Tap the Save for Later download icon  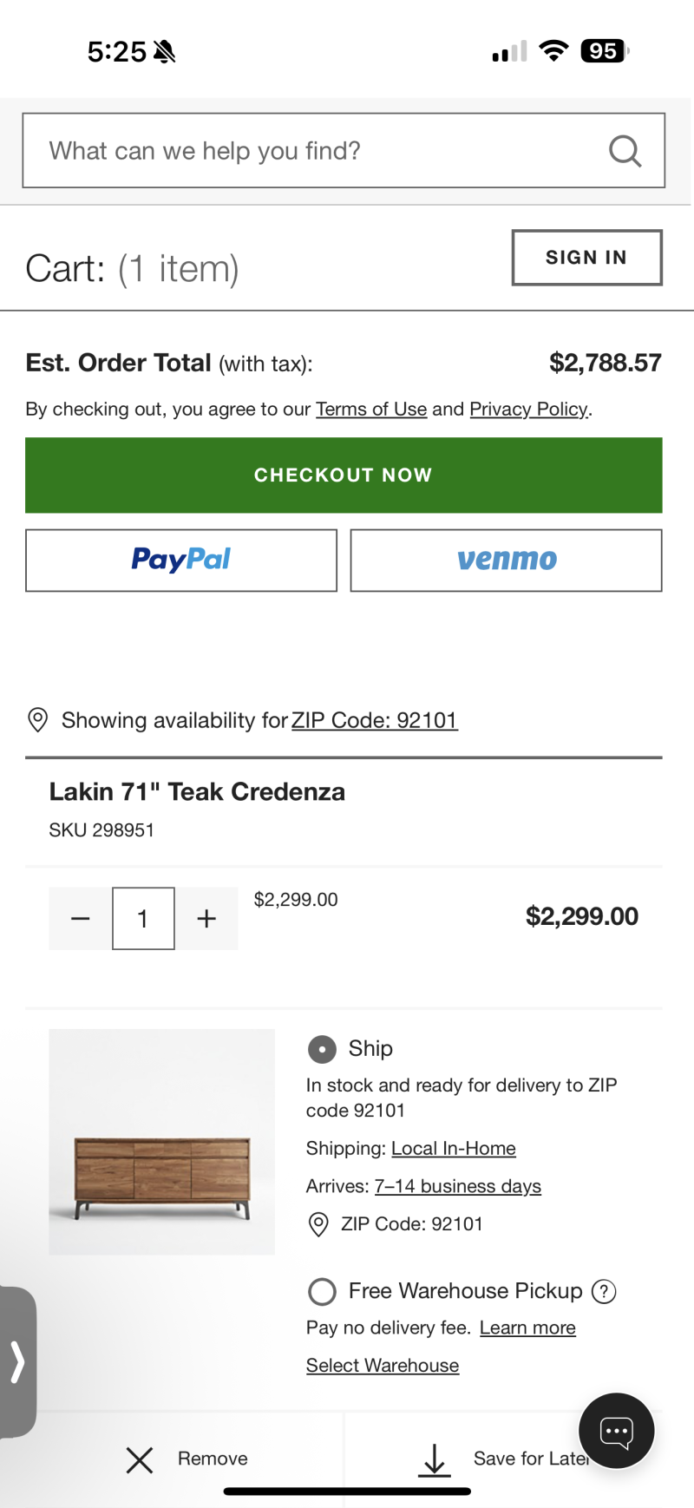[x=435, y=1459]
